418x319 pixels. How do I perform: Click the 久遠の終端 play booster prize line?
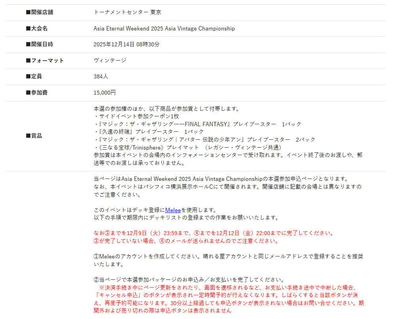pos(149,131)
